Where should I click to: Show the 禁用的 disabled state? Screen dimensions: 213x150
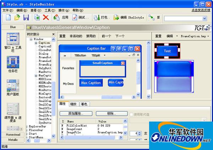[x=91, y=36]
